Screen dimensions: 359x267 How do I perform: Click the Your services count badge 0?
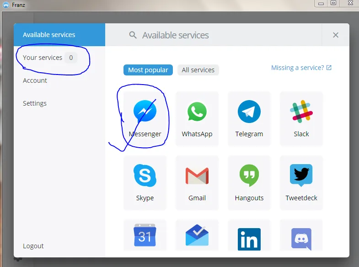71,58
